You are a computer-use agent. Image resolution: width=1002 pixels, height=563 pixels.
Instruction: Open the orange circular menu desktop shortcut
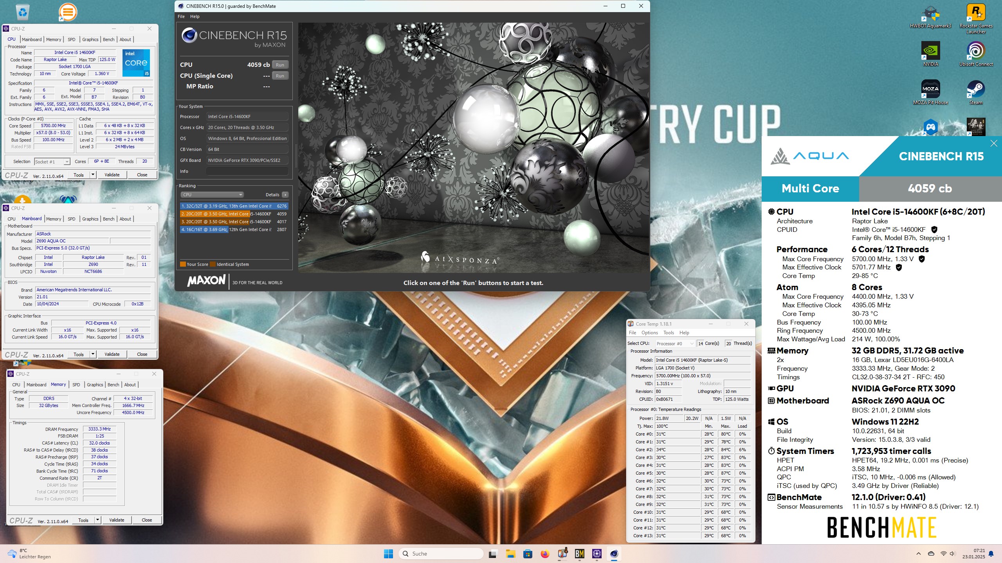pyautogui.click(x=68, y=12)
